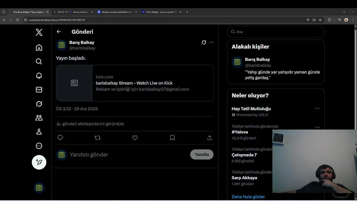Compose a new post with feather button
357x201 pixels.
coord(39,162)
